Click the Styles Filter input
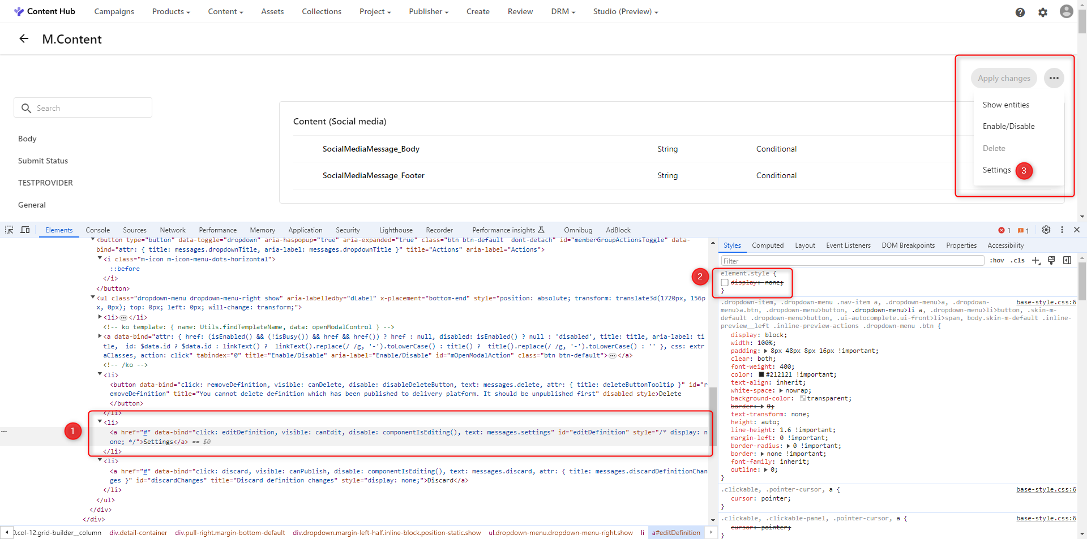This screenshot has height=539, width=1087. pos(853,261)
